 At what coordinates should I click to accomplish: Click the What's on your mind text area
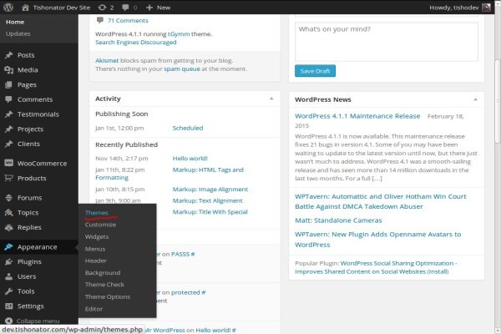coord(387,42)
